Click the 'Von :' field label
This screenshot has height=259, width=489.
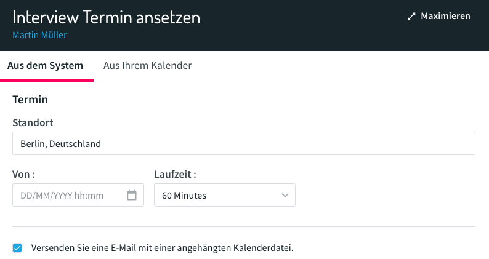pos(23,174)
